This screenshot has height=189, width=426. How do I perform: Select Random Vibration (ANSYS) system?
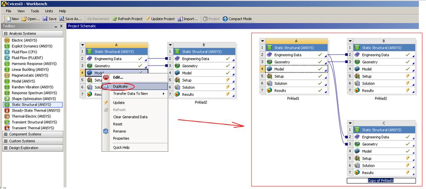tap(32, 87)
